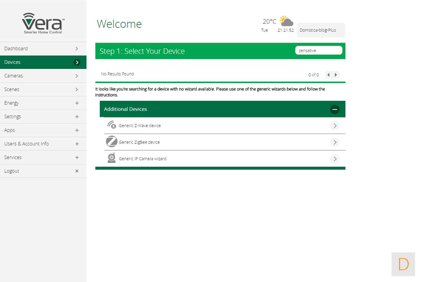421x282 pixels.
Task: Click the Generic Z-Wave device icon
Action: 111,125
